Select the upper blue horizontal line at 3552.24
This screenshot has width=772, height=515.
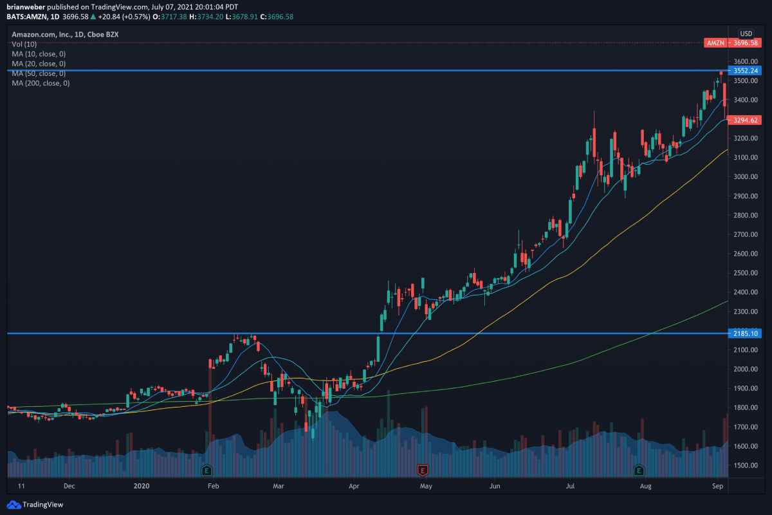pyautogui.click(x=367, y=70)
